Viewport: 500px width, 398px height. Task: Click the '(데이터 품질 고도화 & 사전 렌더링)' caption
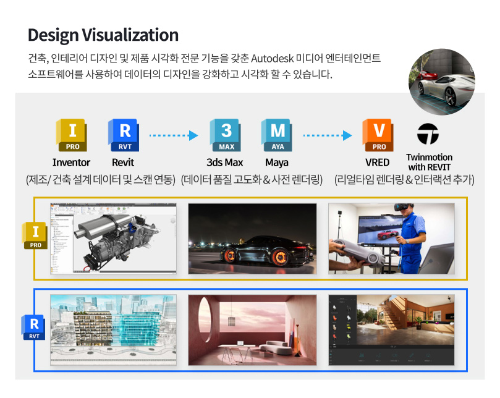tap(252, 180)
